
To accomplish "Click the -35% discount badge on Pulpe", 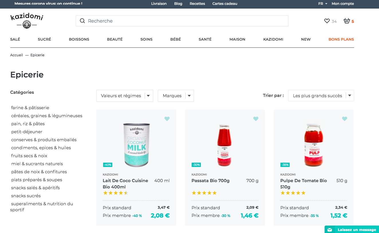I will pyautogui.click(x=285, y=165).
